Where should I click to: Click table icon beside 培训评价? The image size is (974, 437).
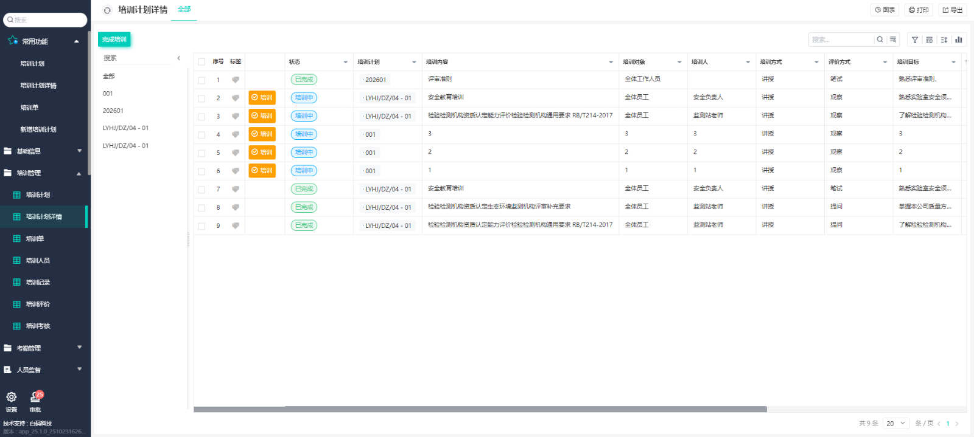point(17,305)
